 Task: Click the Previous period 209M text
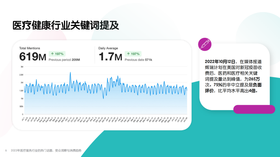point(64,60)
